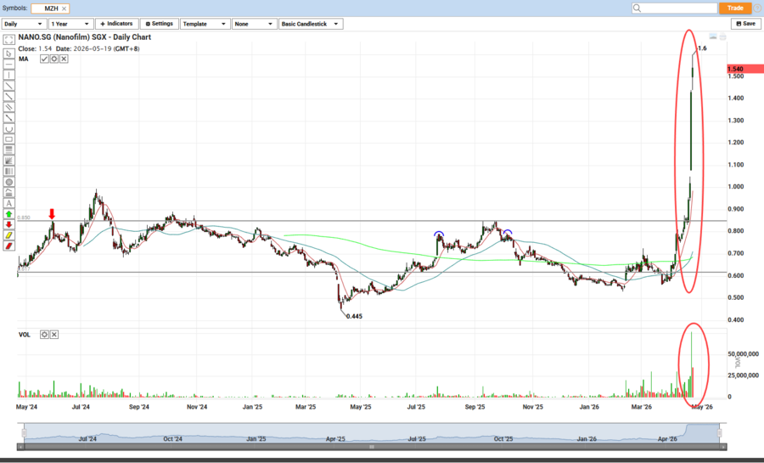Image resolution: width=764 pixels, height=463 pixels.
Task: Select the rectangle drawing tool
Action: pyautogui.click(x=9, y=138)
